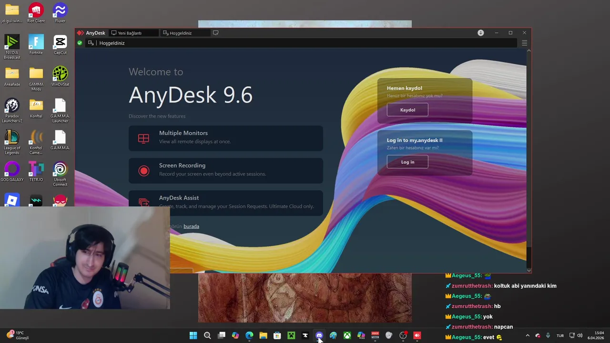Follow the 'burada' link
The image size is (610, 343).
tap(191, 226)
